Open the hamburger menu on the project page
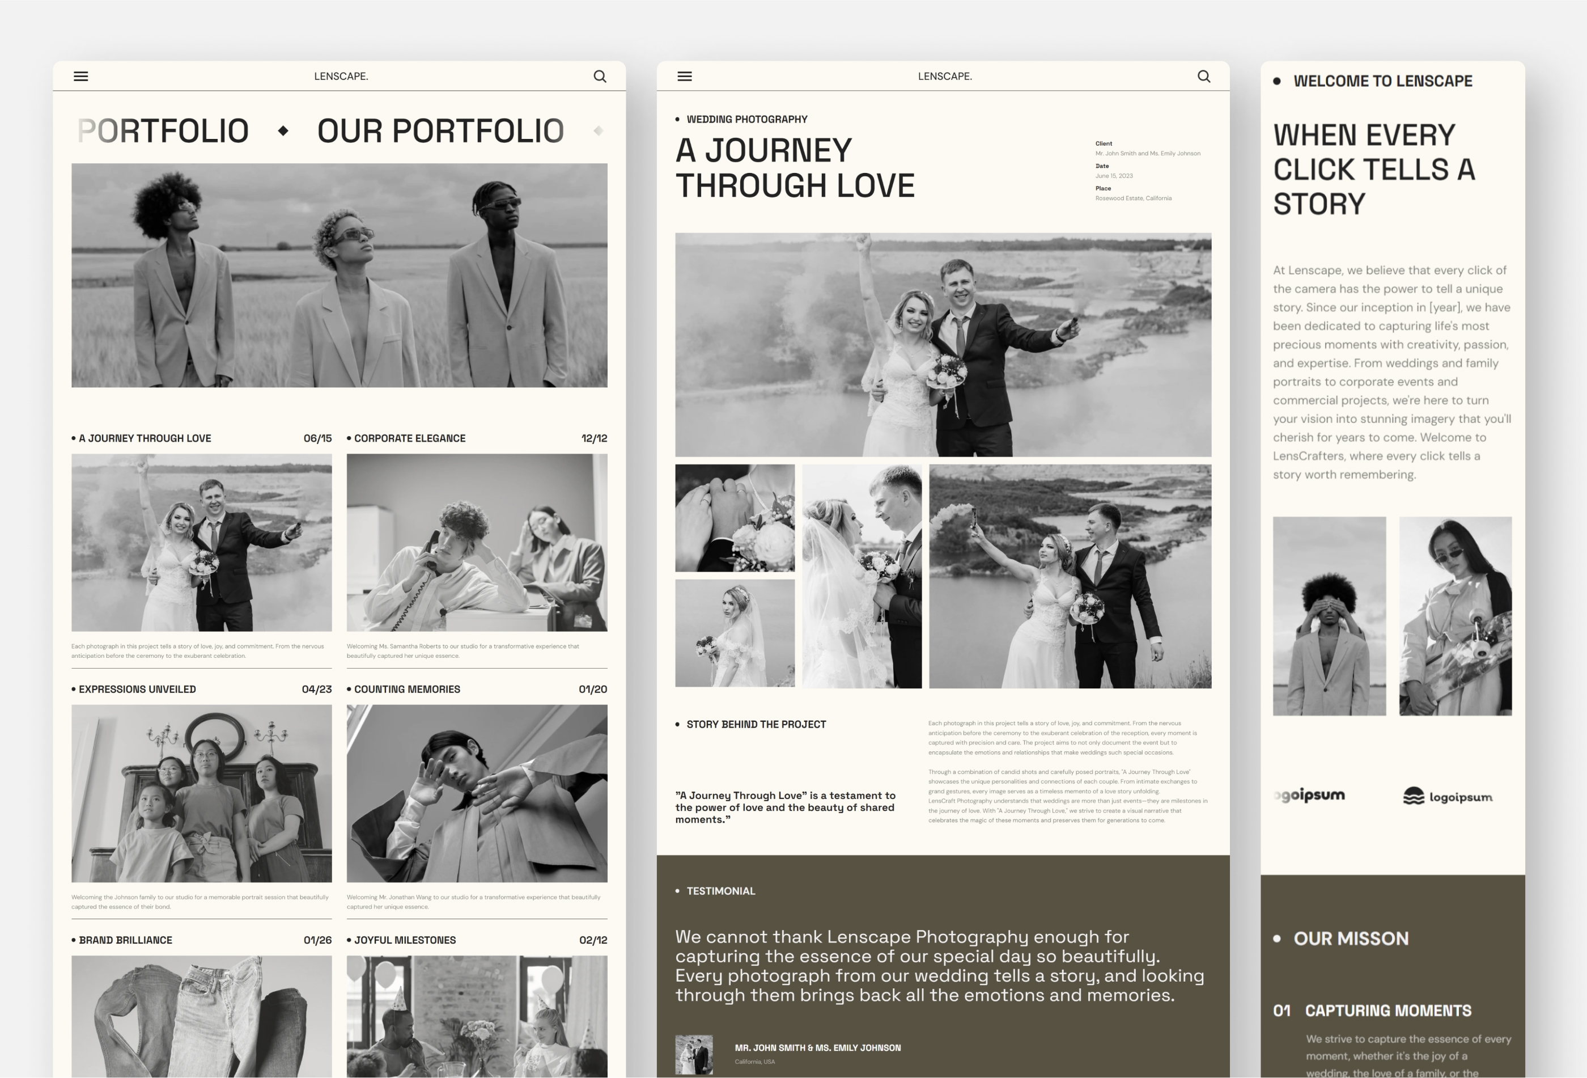The image size is (1587, 1078). (684, 76)
